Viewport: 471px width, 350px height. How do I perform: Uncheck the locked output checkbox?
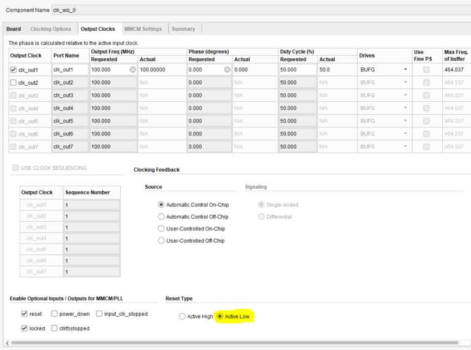click(24, 329)
